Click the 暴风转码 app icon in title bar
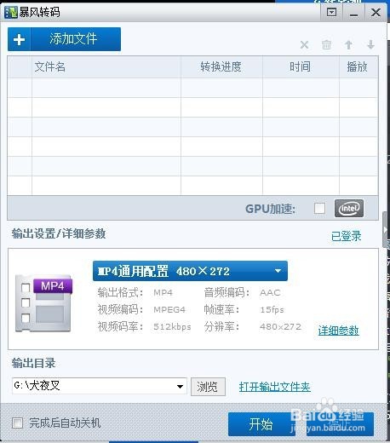This screenshot has height=443, width=390. 11,13
